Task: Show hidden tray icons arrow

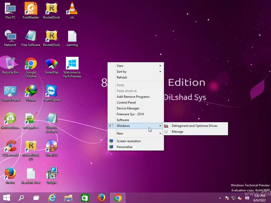Action: (x=220, y=198)
